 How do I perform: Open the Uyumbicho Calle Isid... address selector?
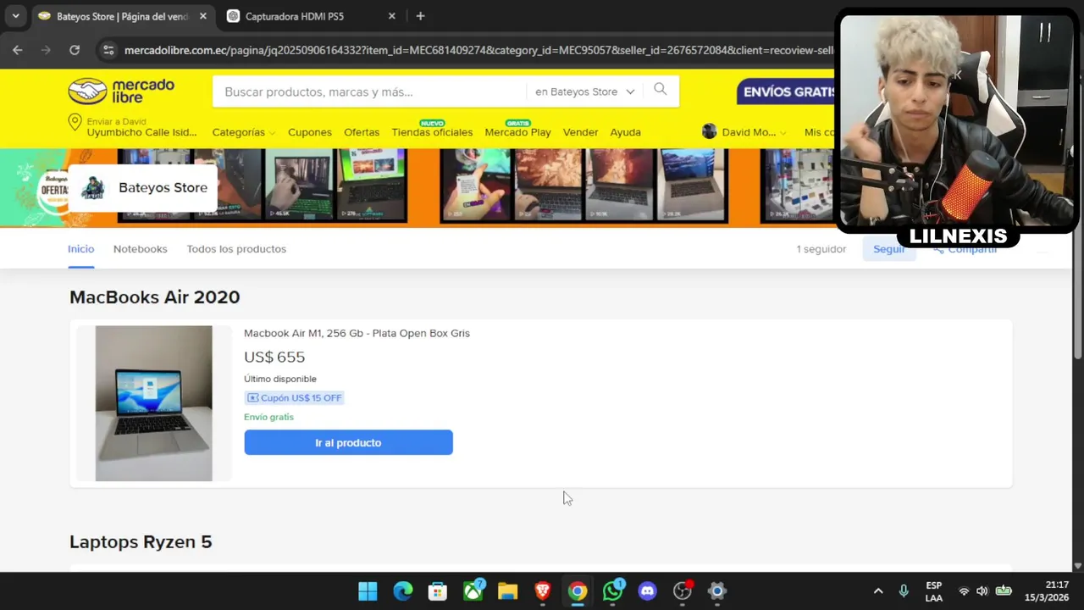point(141,132)
